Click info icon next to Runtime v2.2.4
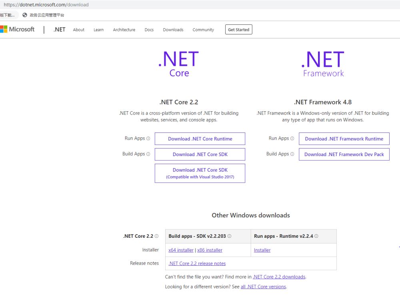 click(x=316, y=236)
